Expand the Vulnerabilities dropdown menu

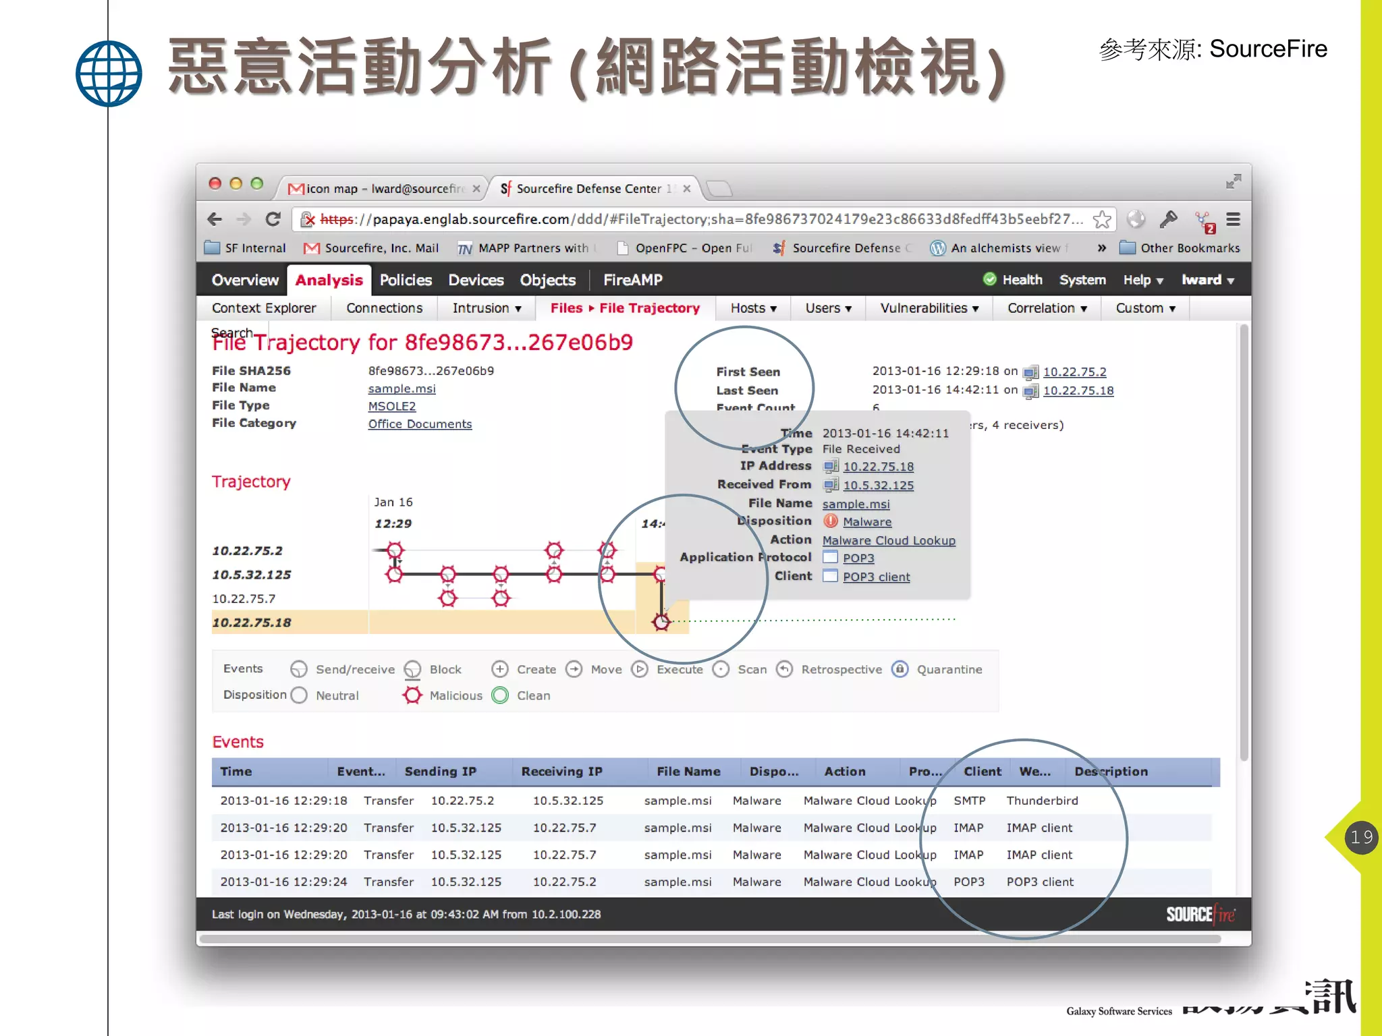(x=929, y=308)
